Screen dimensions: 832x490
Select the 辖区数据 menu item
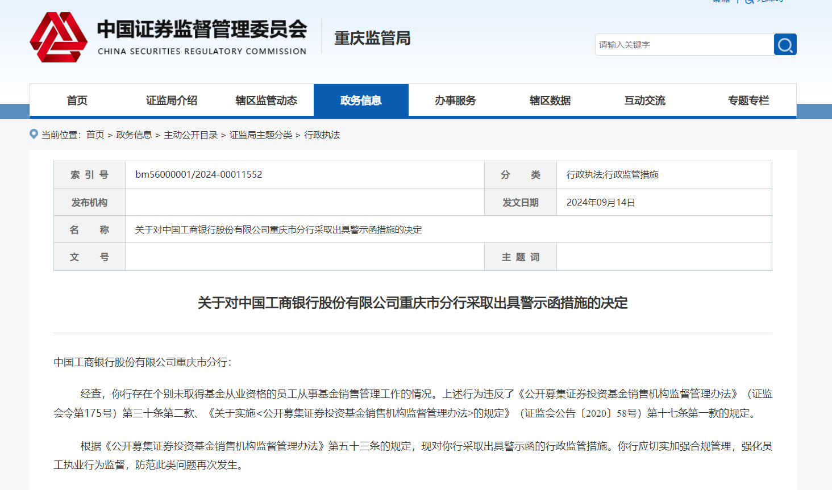click(549, 100)
